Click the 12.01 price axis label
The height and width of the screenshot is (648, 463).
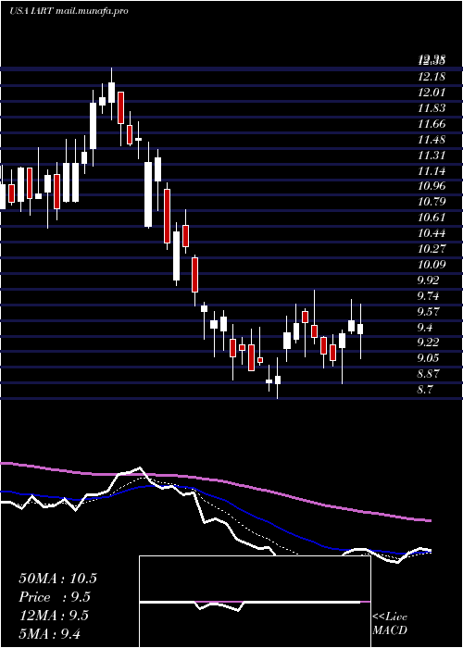[432, 93]
